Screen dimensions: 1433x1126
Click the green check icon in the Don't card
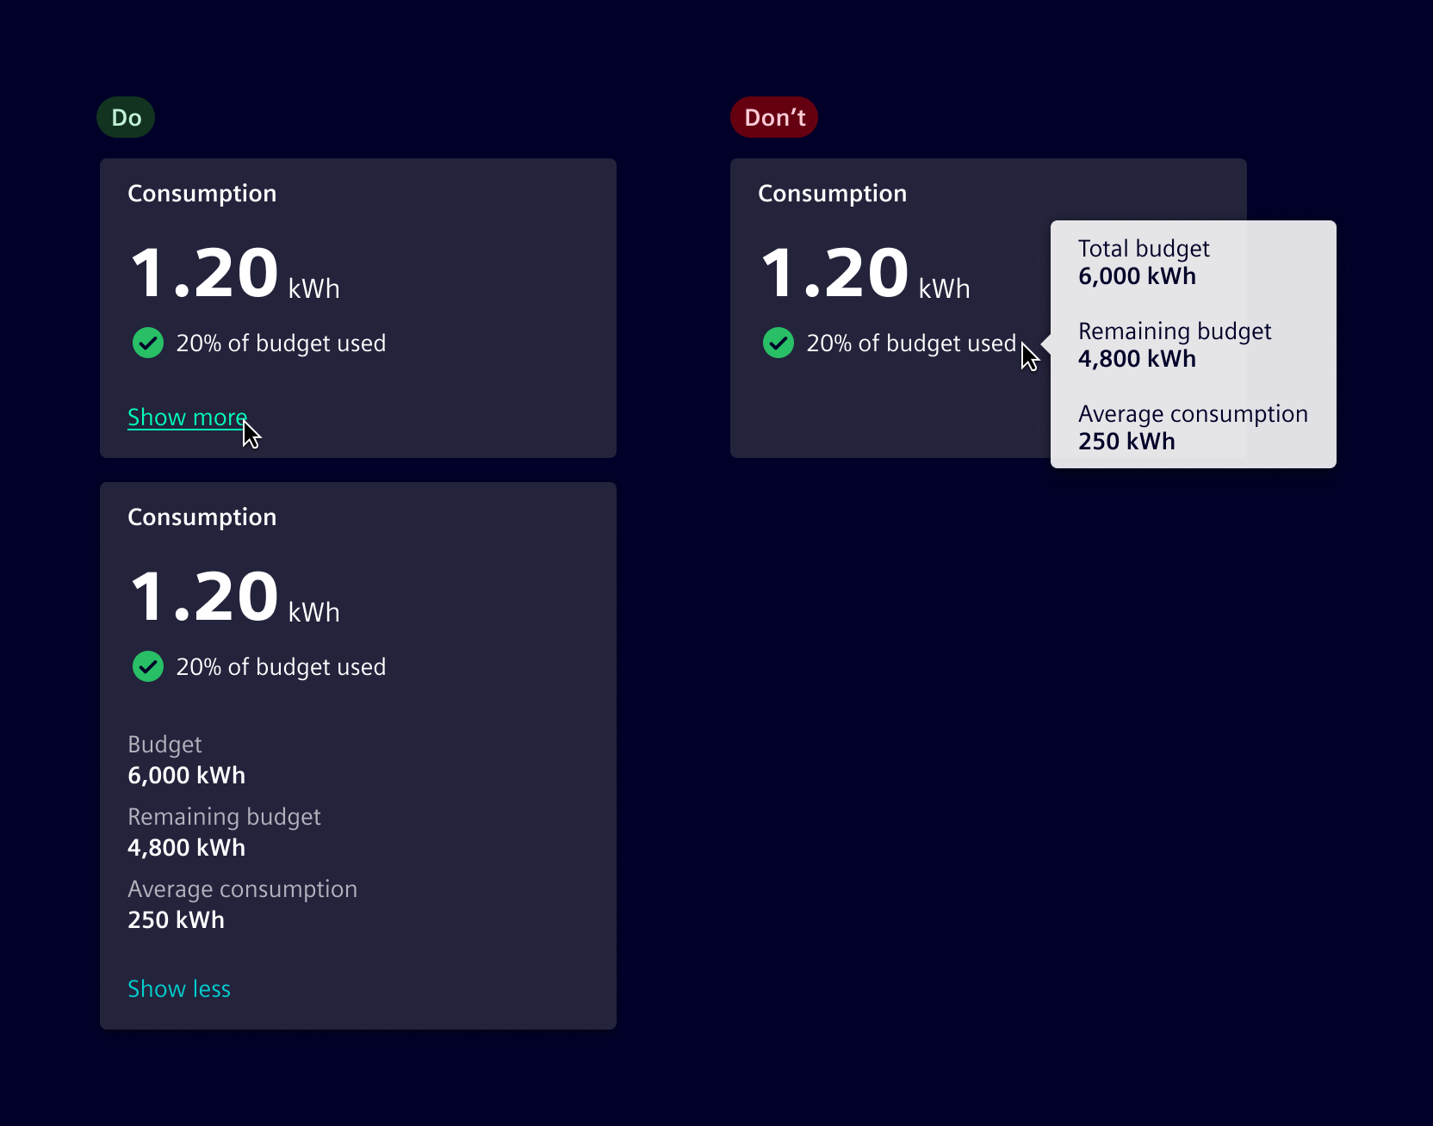779,343
